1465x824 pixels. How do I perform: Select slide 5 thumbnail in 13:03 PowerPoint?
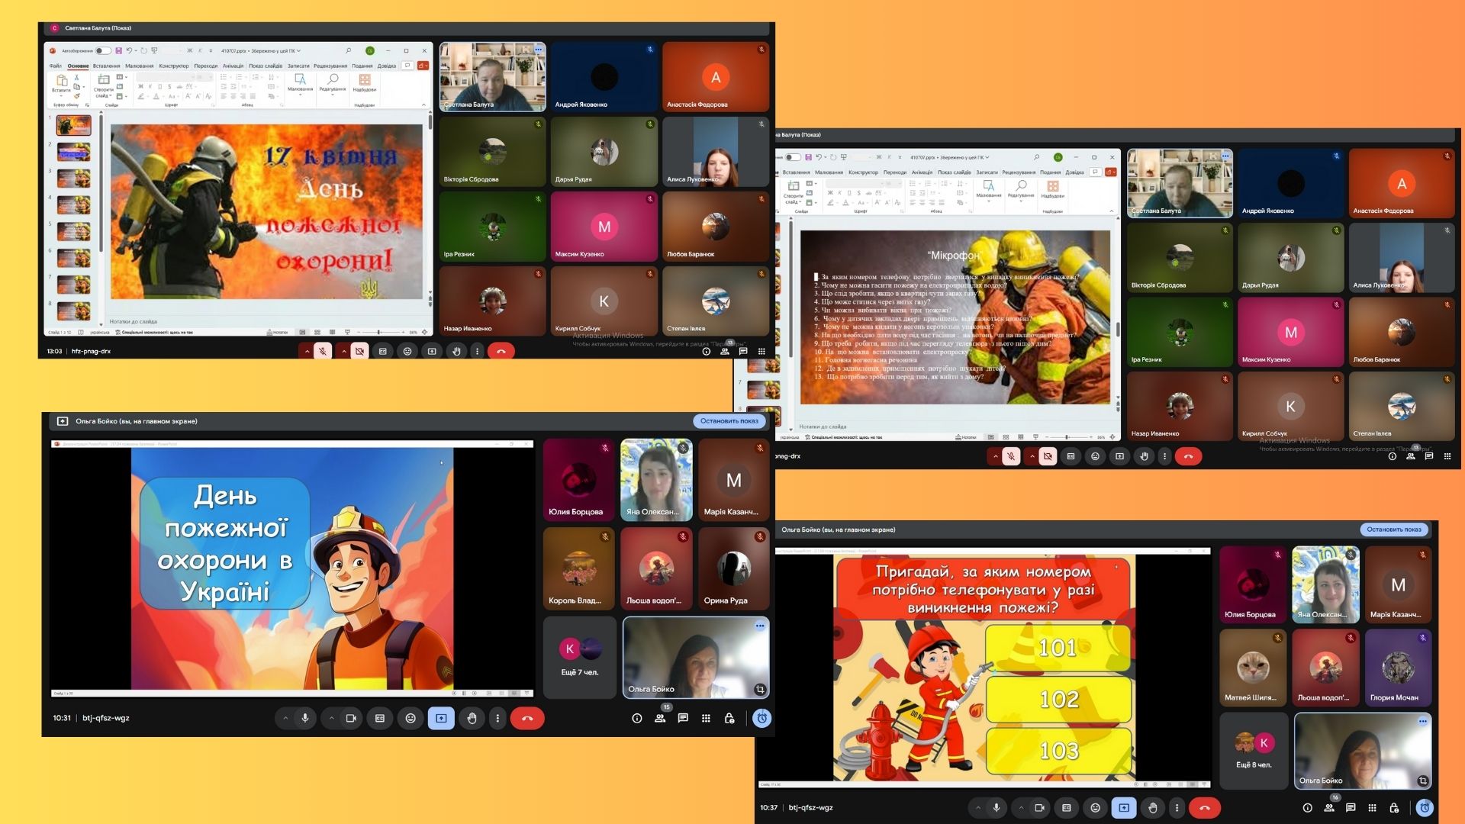(x=73, y=232)
